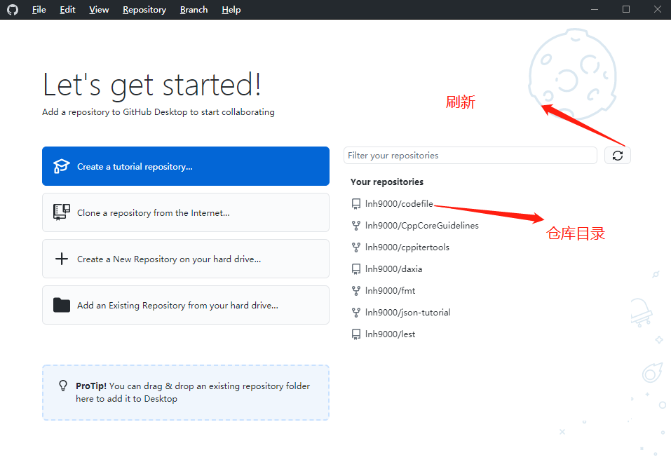Click Clone a repository from the Internet
The width and height of the screenshot is (671, 462).
pyautogui.click(x=186, y=212)
